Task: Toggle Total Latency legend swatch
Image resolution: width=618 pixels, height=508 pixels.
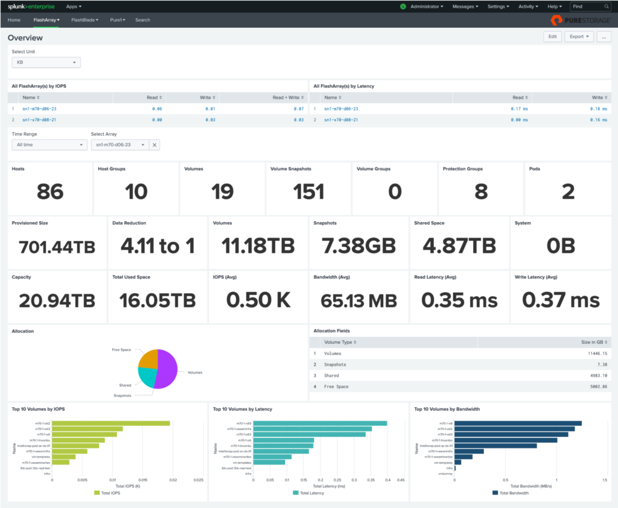Action: [296, 493]
